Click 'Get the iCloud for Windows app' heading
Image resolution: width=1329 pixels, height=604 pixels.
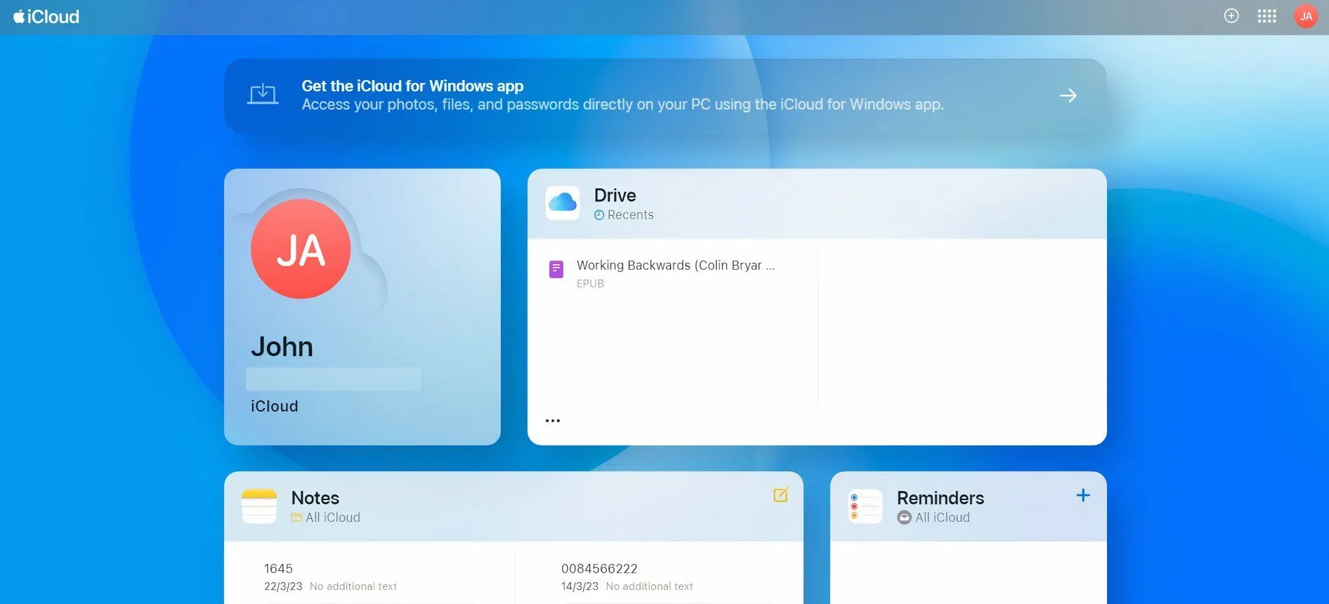(x=412, y=86)
